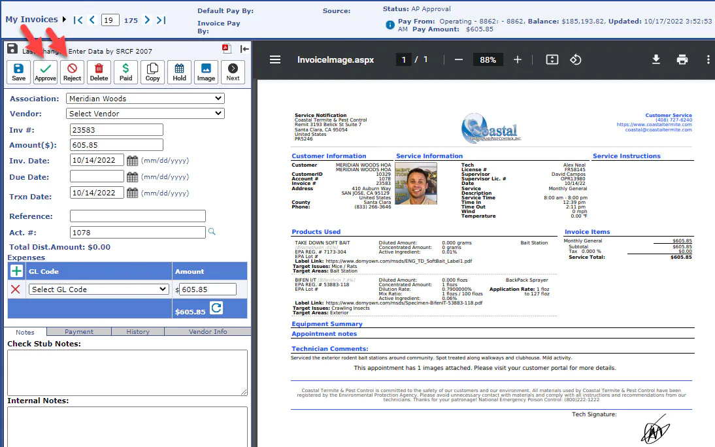
Task: Remove expense row with red X
Action: pyautogui.click(x=15, y=290)
